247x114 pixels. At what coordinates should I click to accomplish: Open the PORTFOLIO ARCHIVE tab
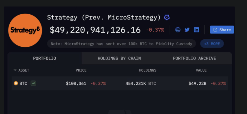(x=194, y=58)
